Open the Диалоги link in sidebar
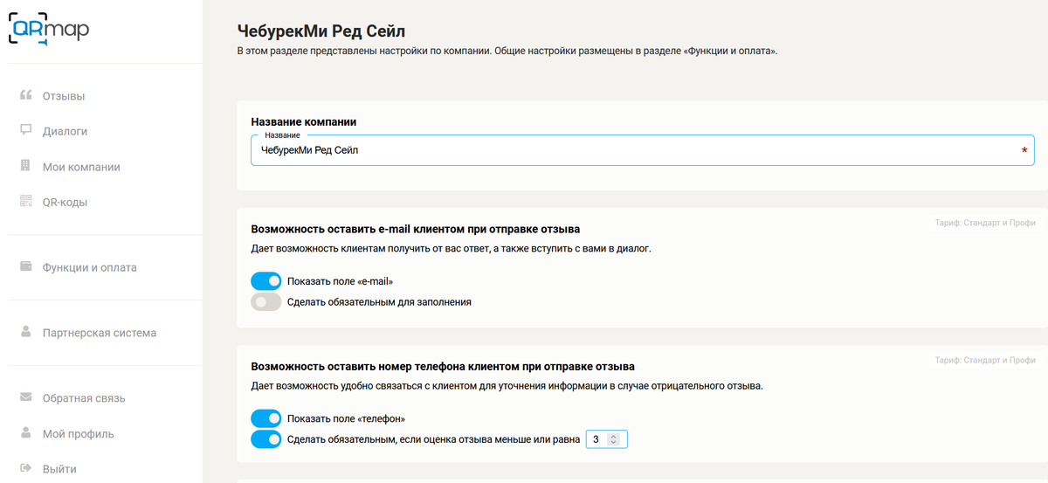 click(x=65, y=131)
